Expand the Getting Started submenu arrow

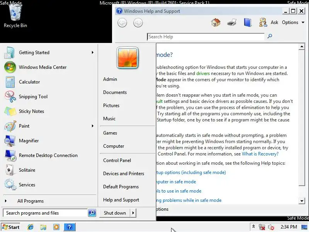click(93, 53)
